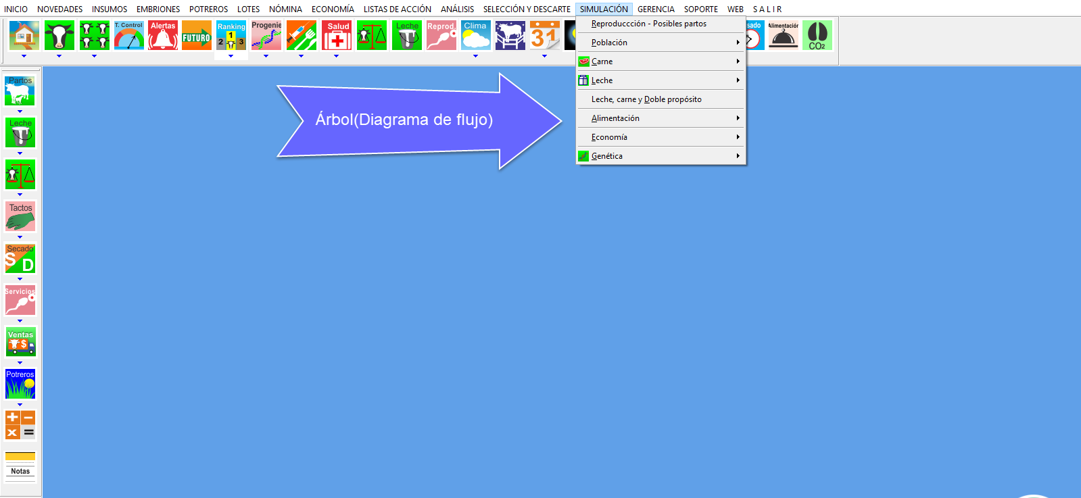Open the Notas notepad icon
The height and width of the screenshot is (498, 1081).
[20, 464]
